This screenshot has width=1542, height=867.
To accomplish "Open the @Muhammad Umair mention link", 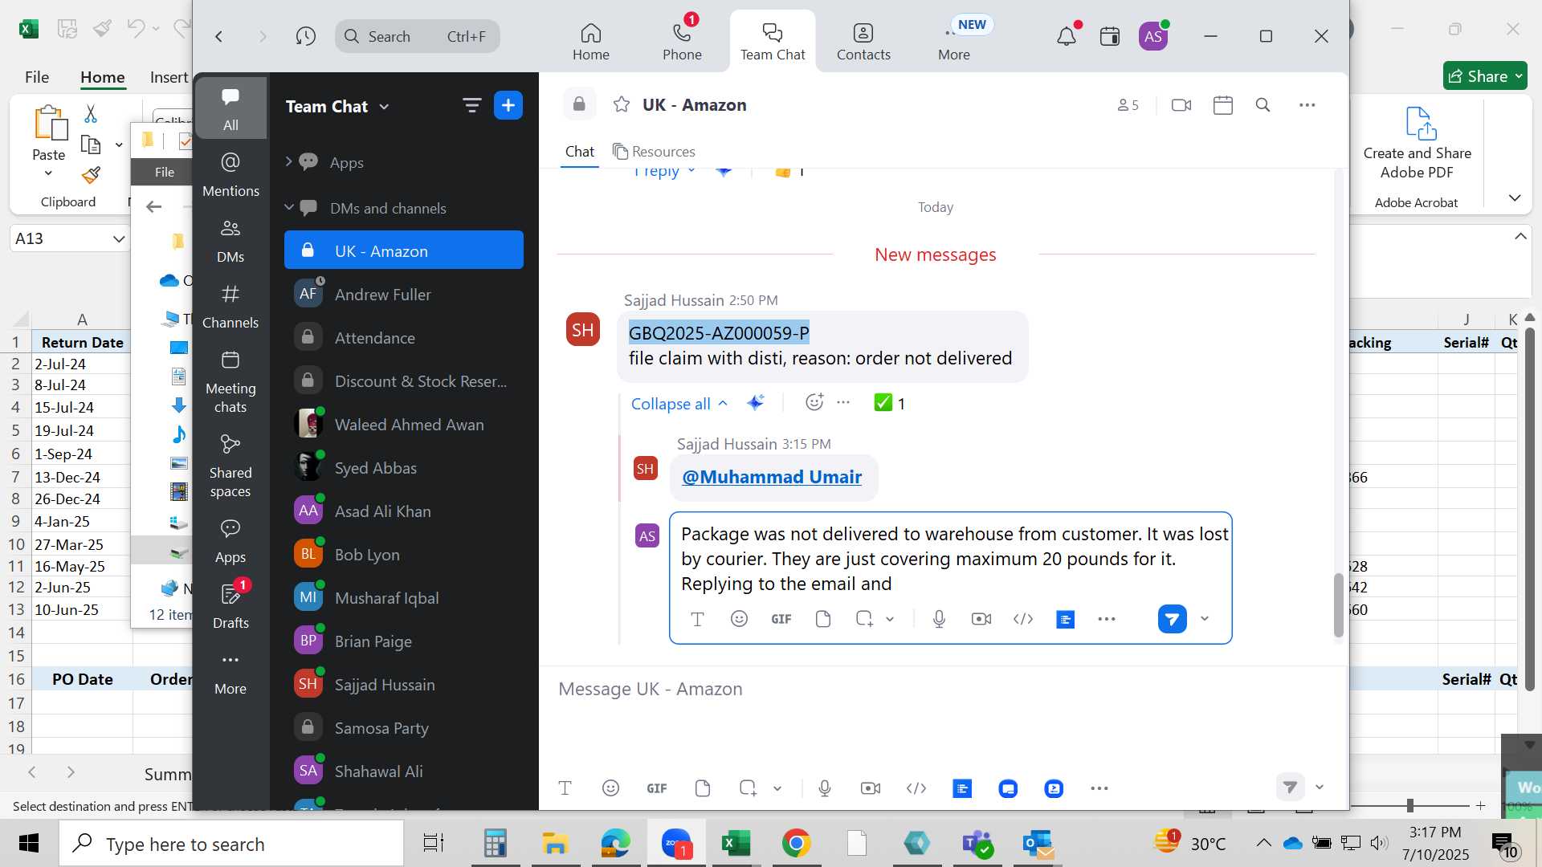I will 772,477.
